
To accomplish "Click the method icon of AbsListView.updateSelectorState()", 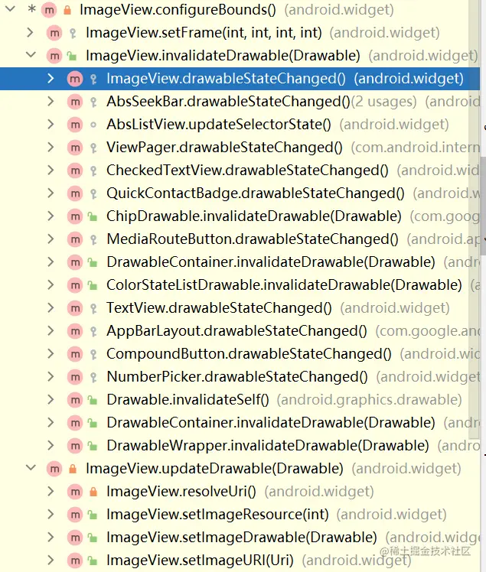I will tap(75, 125).
